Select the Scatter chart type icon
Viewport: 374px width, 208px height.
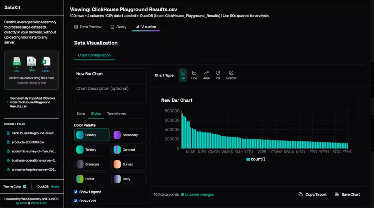pyautogui.click(x=231, y=73)
